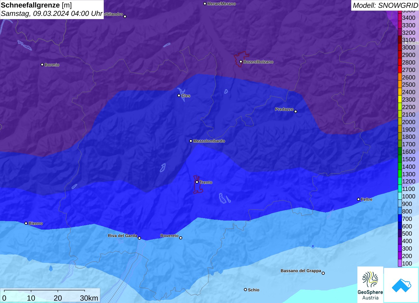This screenshot has height=303, width=419.
Task: Click the Meran/Merano label text
Action: coord(221,4)
